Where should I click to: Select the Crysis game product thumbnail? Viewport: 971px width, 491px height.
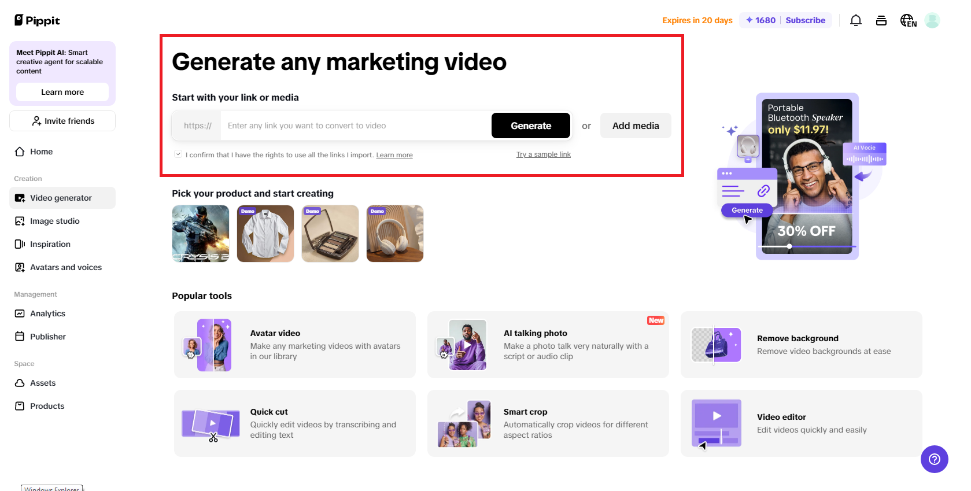[201, 234]
